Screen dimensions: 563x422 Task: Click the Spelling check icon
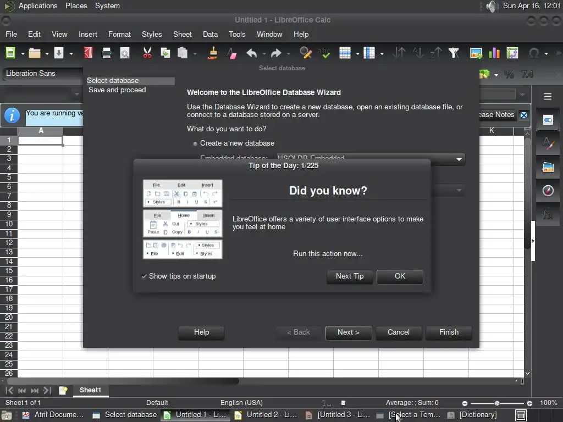[324, 53]
